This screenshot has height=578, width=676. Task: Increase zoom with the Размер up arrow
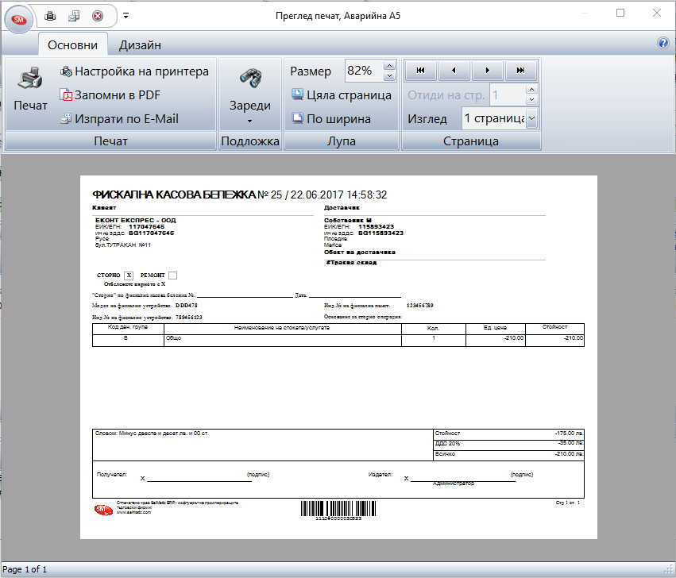point(389,66)
